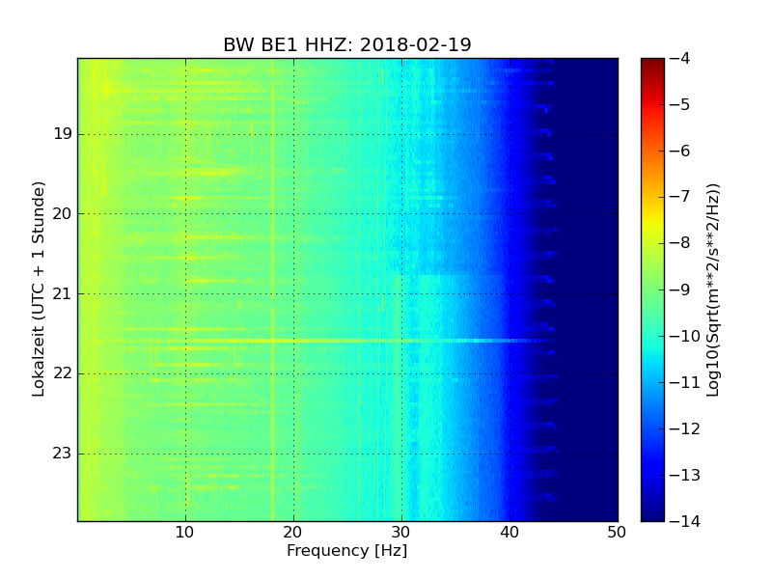Click the colorbar tick label '−10'
Image resolution: width=772 pixels, height=579 pixels.
(685, 336)
